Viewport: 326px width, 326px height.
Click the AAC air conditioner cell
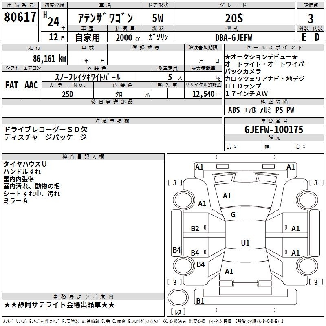(31, 85)
